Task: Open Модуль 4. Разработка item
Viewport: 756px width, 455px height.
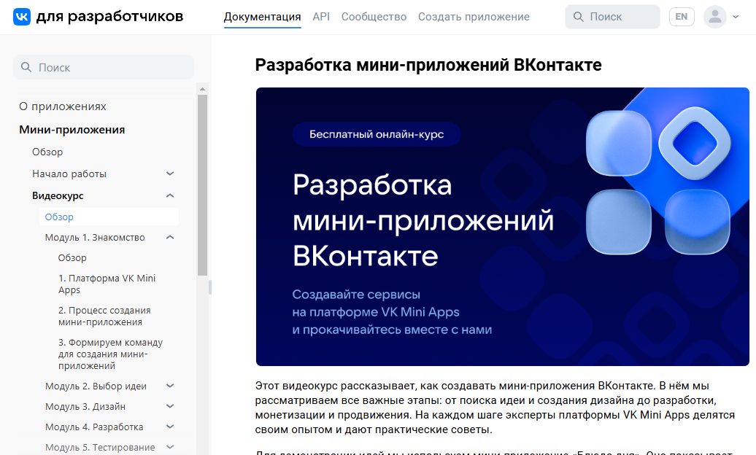Action: point(94,427)
